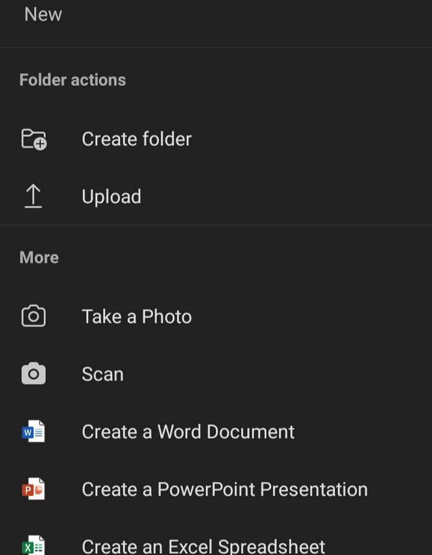
Task: Tap the green X on the Excel icon
Action: (28, 548)
